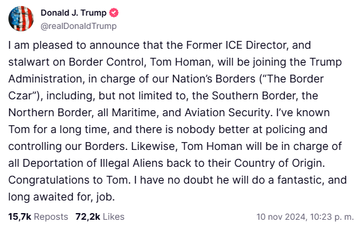Click the line beginning "controlling our Borders"
This screenshot has height=230, width=362.
click(x=175, y=146)
